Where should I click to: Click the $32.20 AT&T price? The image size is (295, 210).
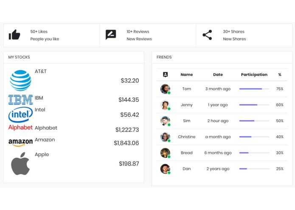pyautogui.click(x=130, y=81)
